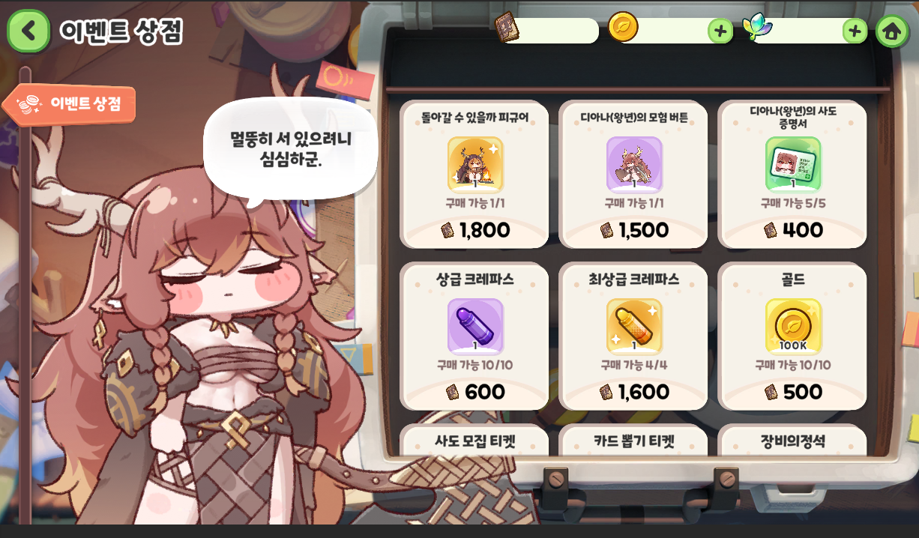Open the 카드 뽑기 티켓 item card

point(633,441)
